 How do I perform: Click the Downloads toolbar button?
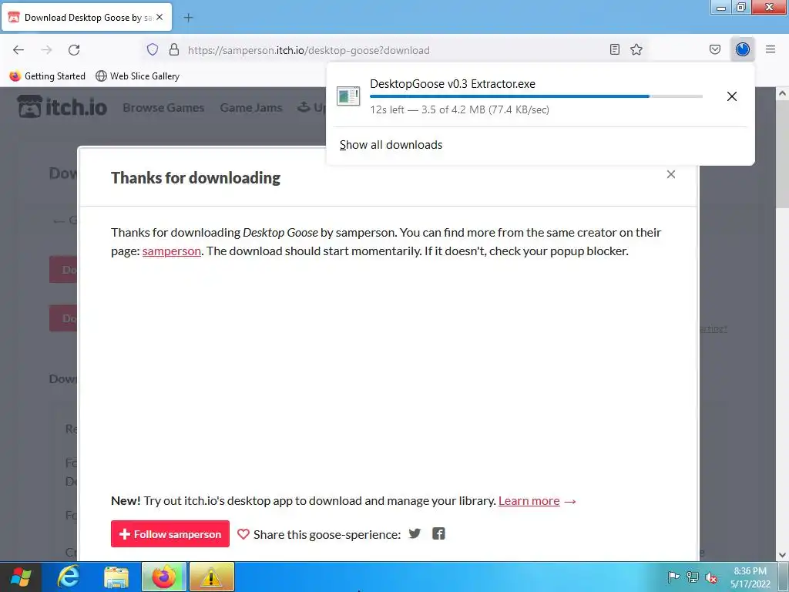742,49
